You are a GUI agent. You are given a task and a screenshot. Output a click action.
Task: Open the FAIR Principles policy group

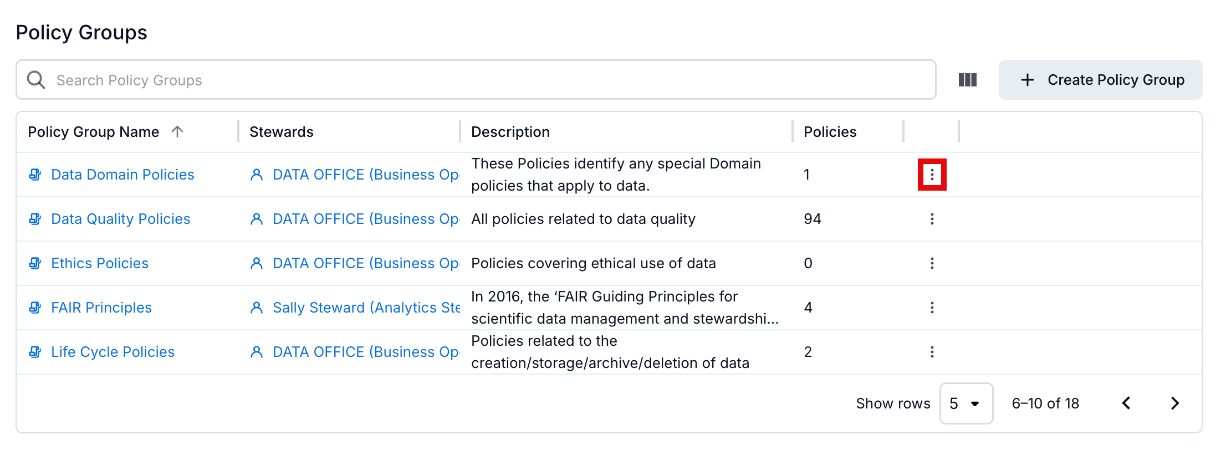pos(101,308)
